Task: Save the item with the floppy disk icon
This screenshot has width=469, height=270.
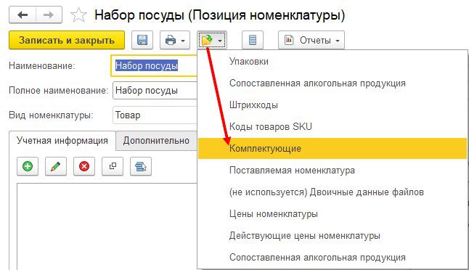Action: click(x=142, y=40)
